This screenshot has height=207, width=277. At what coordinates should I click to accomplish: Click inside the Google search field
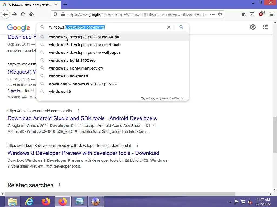click(x=106, y=27)
